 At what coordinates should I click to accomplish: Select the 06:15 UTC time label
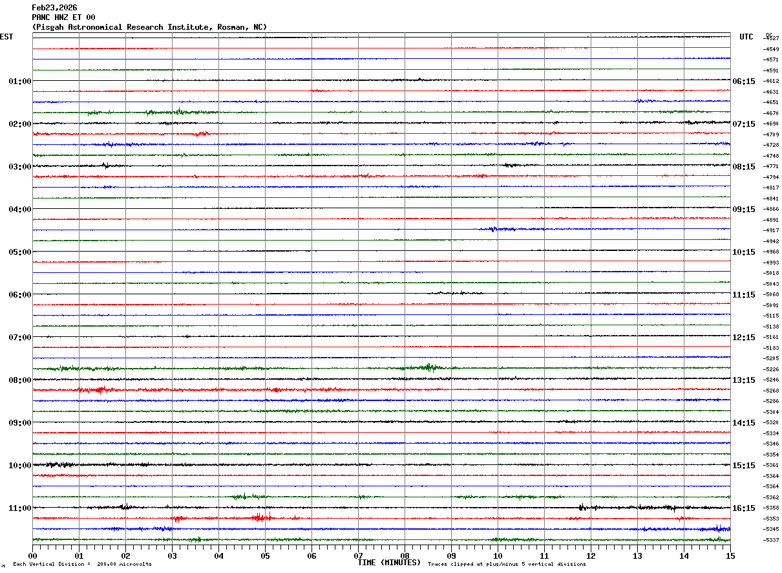744,81
